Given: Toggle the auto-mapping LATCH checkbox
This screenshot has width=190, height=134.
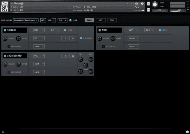Looking at the screenshot, I should [x=70, y=20].
